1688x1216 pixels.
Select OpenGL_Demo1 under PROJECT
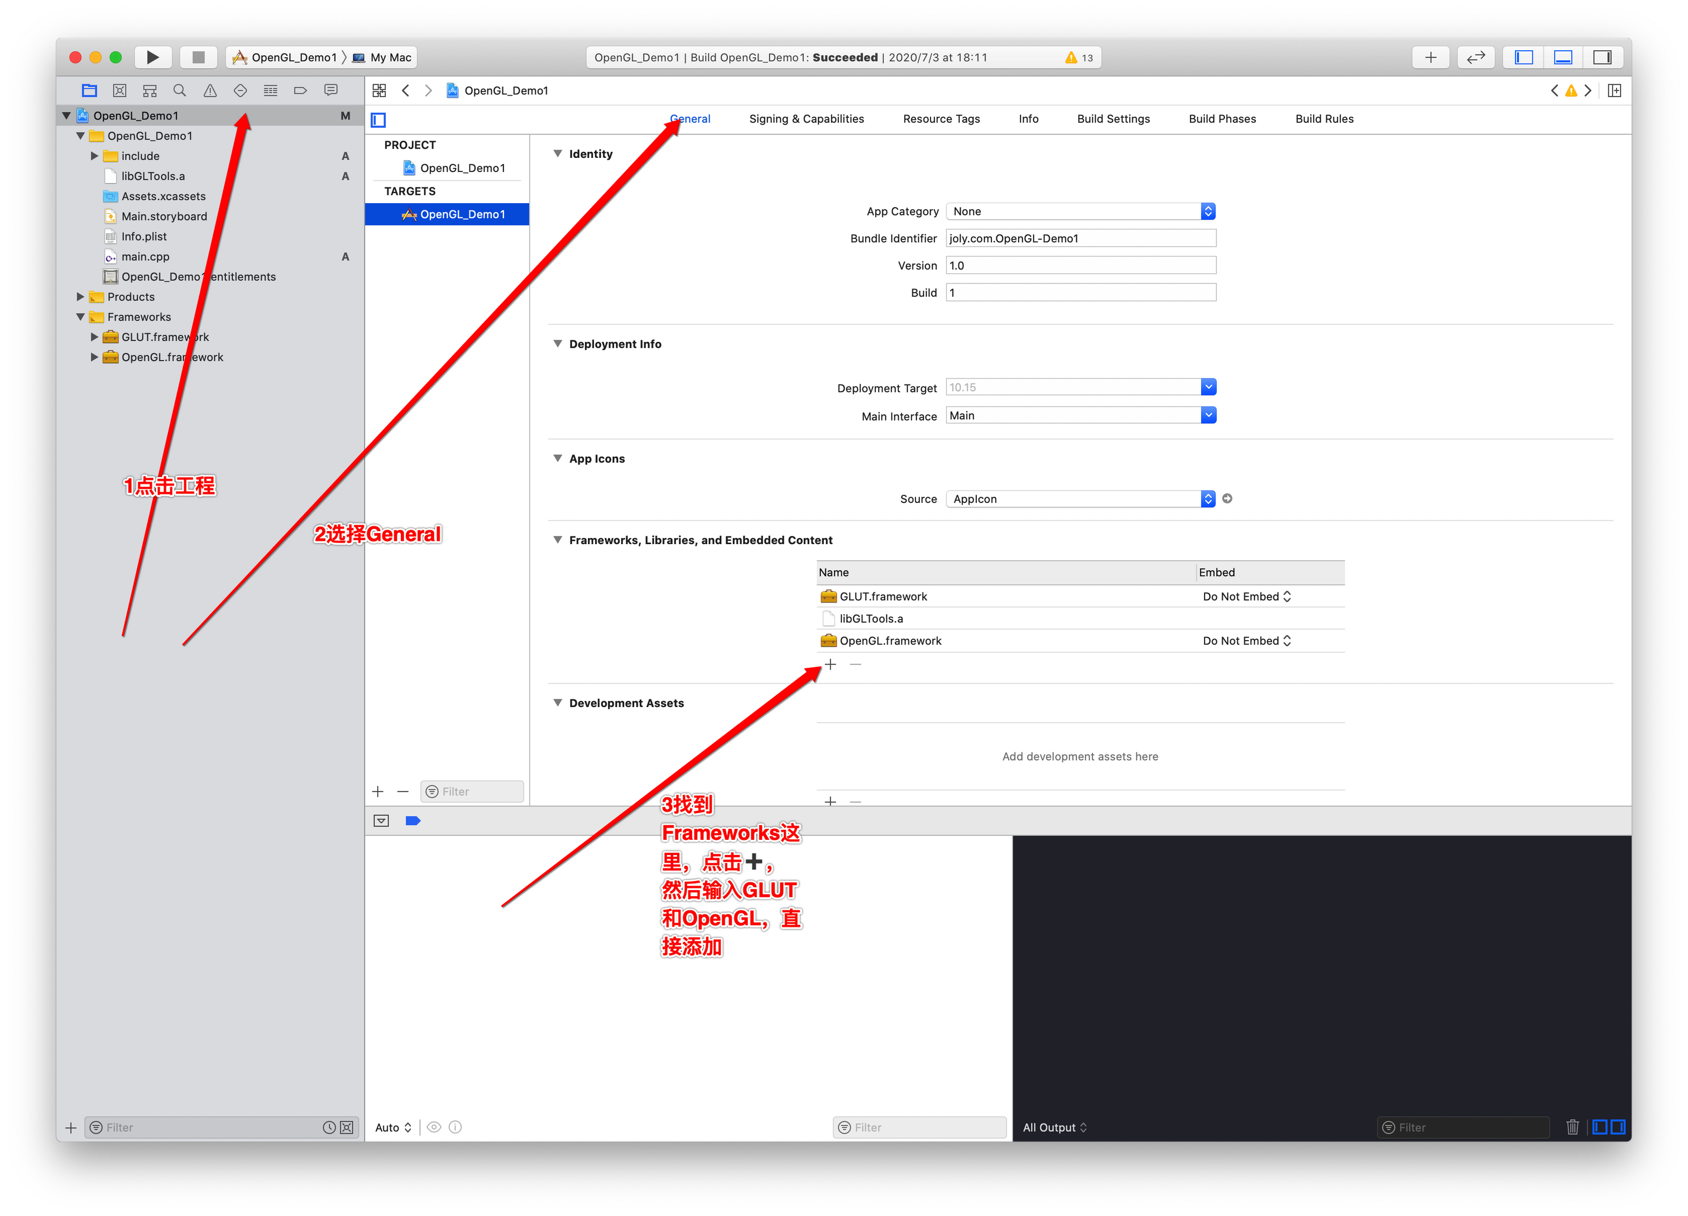[462, 168]
